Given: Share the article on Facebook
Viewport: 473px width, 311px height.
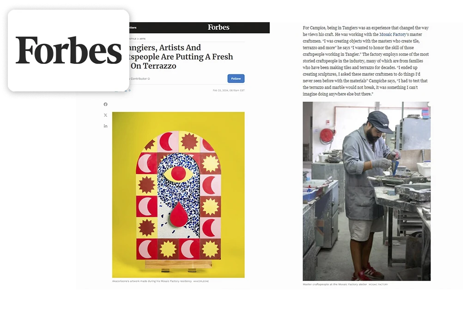Looking at the screenshot, I should [x=105, y=104].
